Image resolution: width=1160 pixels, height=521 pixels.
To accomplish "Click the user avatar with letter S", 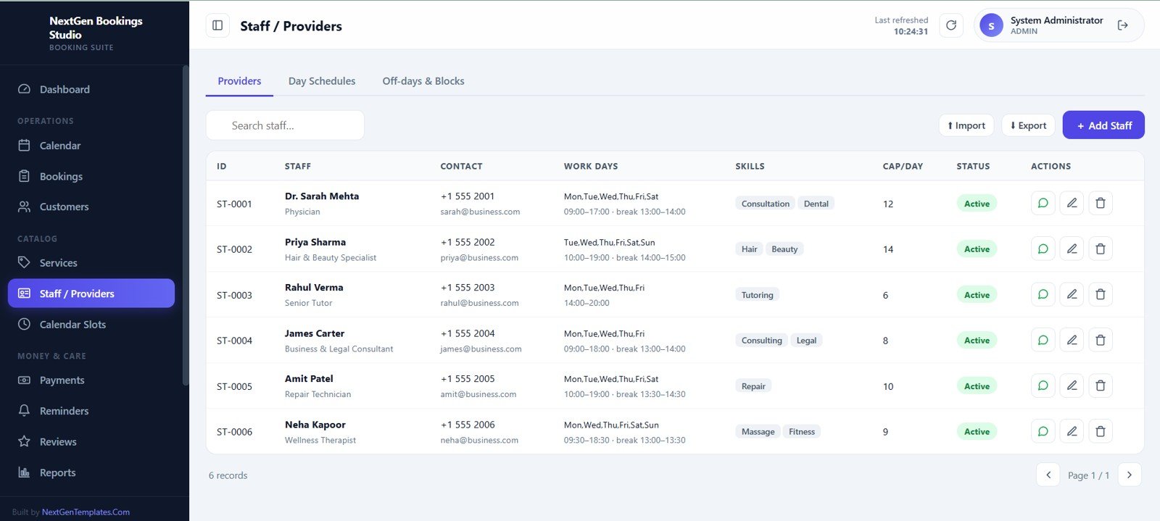I will point(991,25).
